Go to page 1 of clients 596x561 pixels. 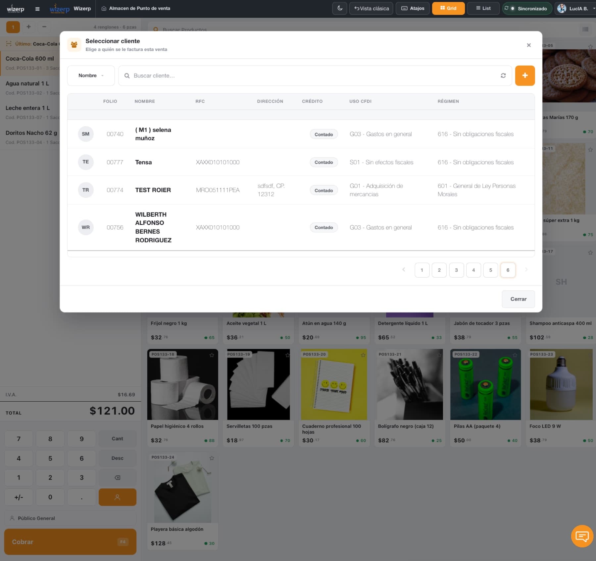422,270
